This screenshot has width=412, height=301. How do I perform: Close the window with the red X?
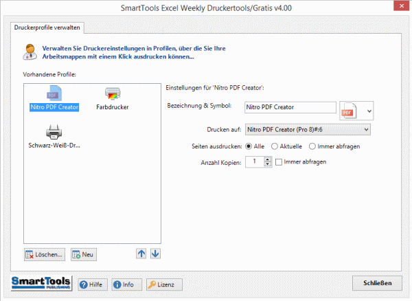(x=401, y=5)
